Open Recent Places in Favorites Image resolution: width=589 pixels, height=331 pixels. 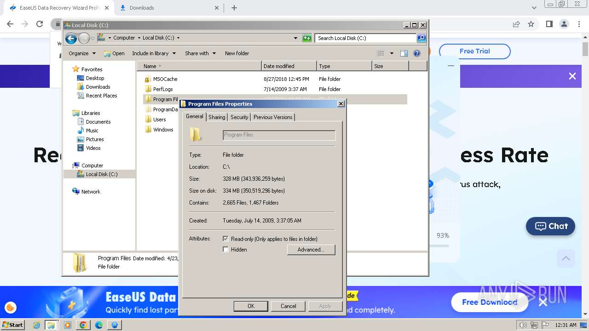pos(101,96)
